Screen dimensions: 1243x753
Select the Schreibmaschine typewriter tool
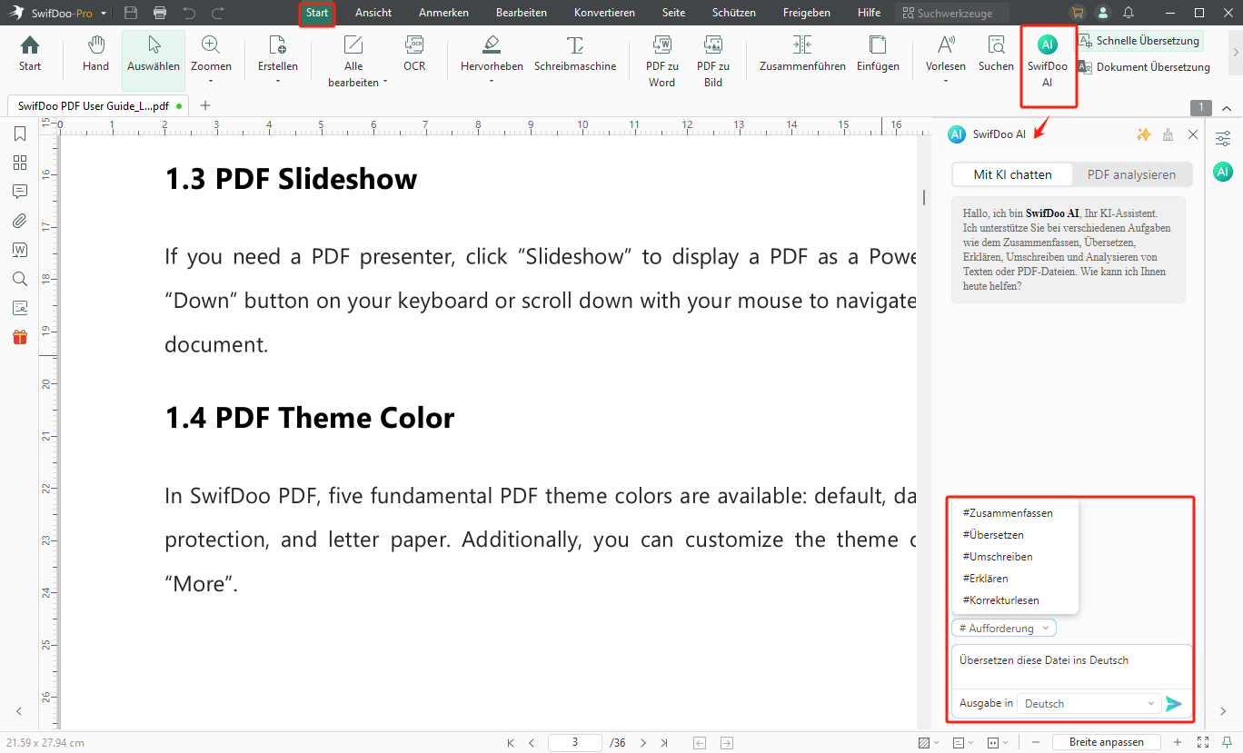pos(575,54)
